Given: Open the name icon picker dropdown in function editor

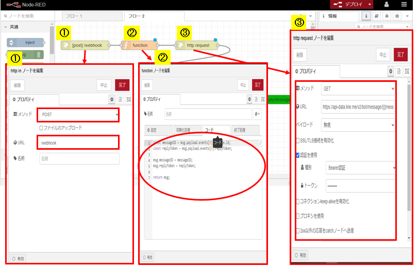Looking at the screenshot, I should pyautogui.click(x=257, y=114).
